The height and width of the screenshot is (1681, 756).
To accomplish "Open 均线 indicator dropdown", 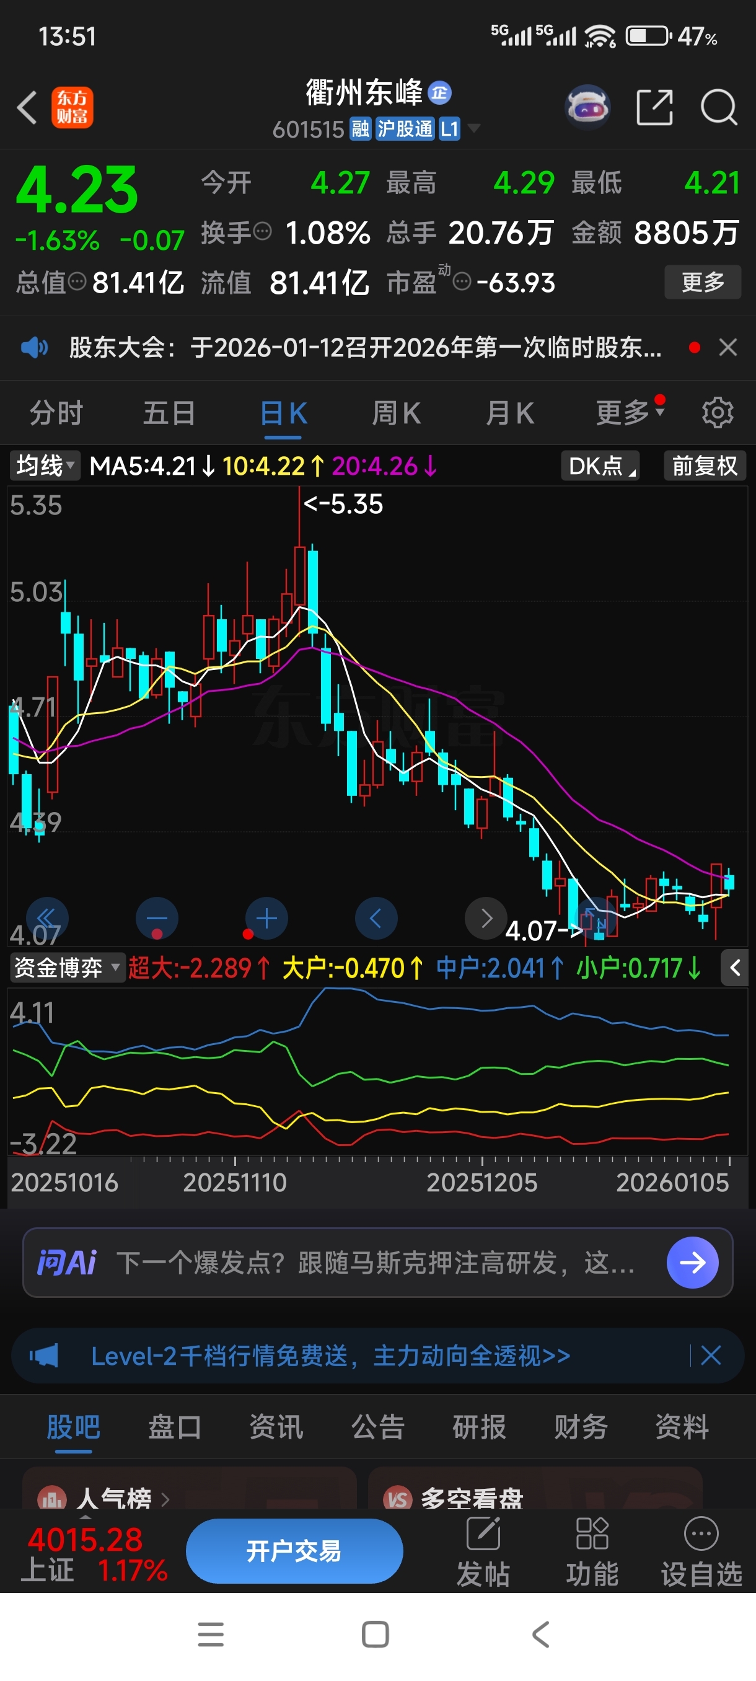I will pos(45,466).
